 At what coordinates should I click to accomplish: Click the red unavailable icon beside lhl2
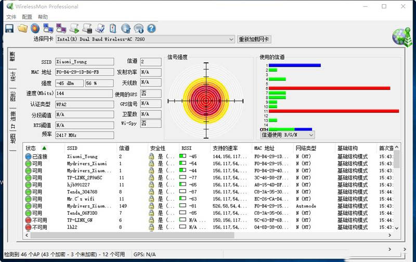tap(28, 227)
